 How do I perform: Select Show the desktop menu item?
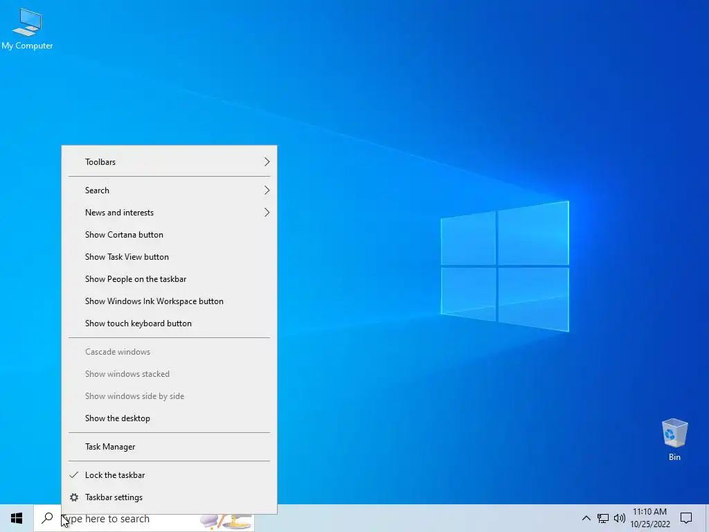tap(169, 418)
